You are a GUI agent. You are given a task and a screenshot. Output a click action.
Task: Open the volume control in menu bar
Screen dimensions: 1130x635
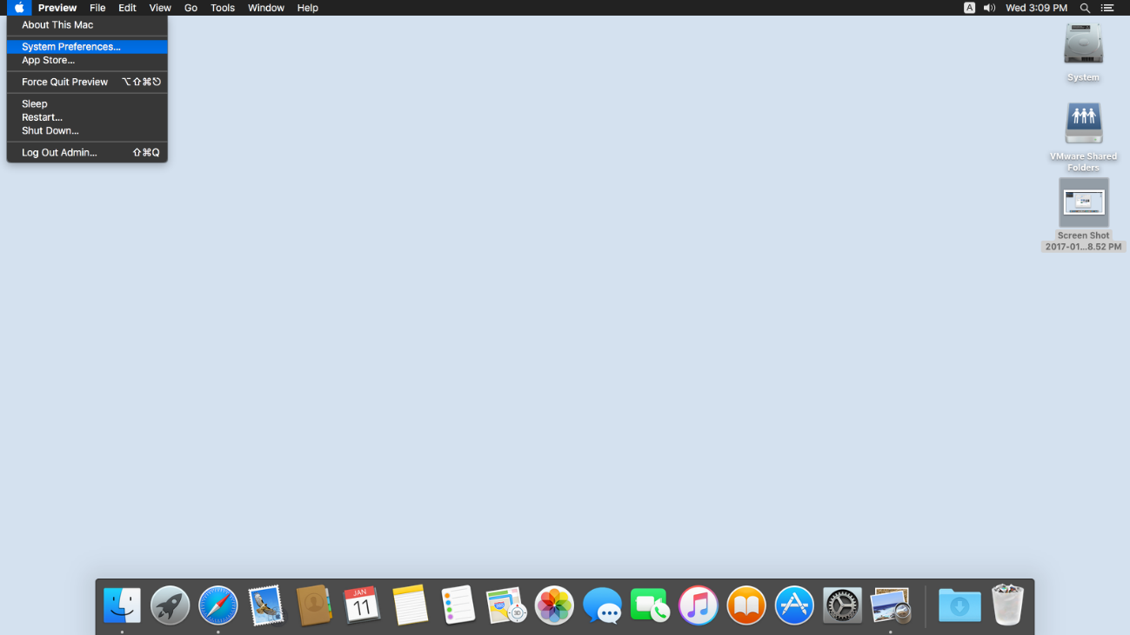pyautogui.click(x=989, y=8)
